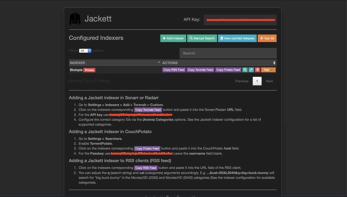Click 'Adding a Jackett indexer in Sonarr or Radarr' heading
This screenshot has height=197, width=347.
[x=114, y=98]
